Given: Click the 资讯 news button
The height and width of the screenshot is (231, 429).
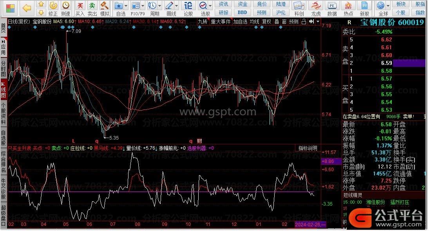Looking at the screenshot, I should [223, 4].
